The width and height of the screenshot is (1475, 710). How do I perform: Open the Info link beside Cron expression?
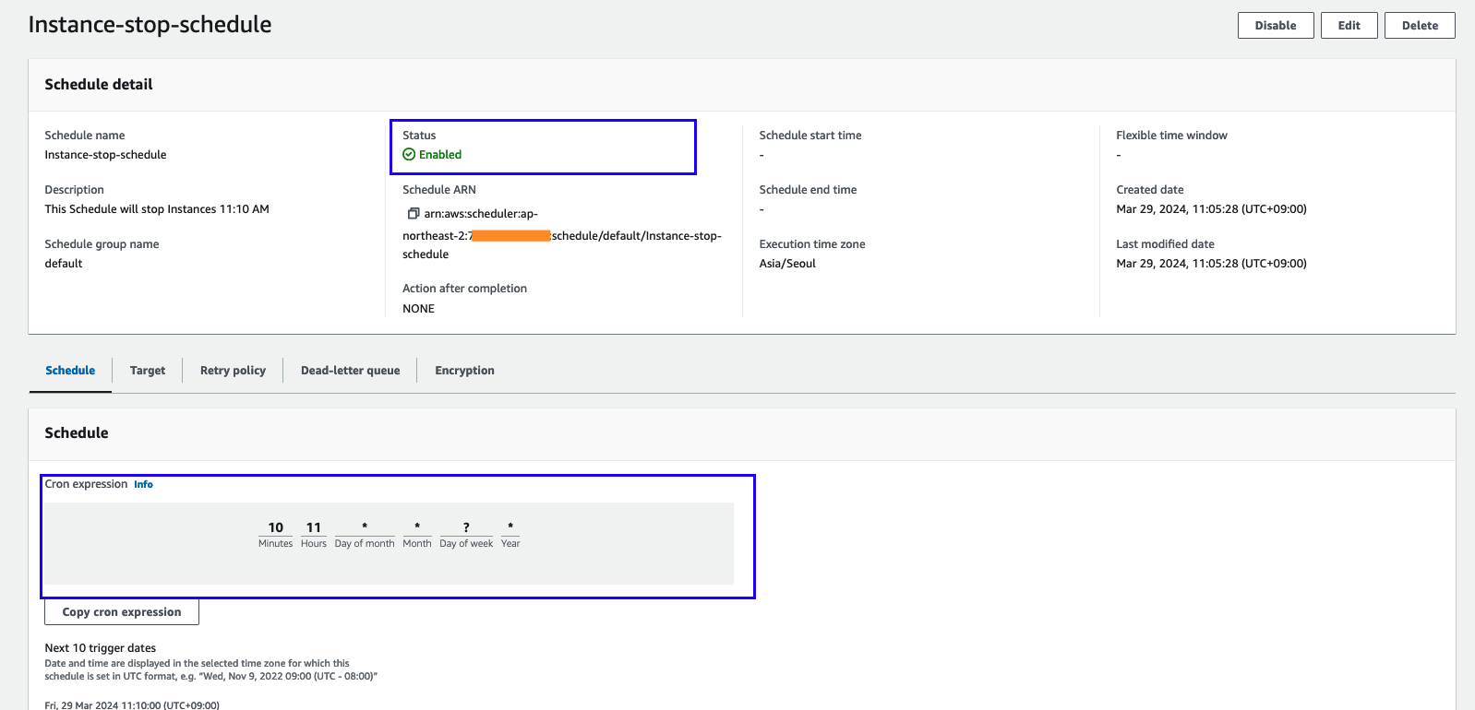(x=143, y=484)
